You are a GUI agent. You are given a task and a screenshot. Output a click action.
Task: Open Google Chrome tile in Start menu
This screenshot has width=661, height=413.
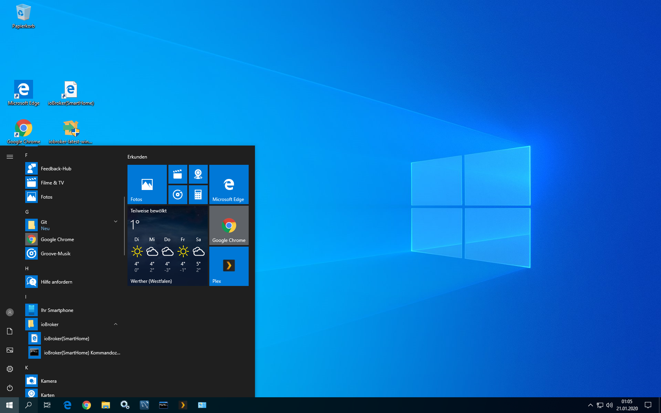tap(229, 225)
